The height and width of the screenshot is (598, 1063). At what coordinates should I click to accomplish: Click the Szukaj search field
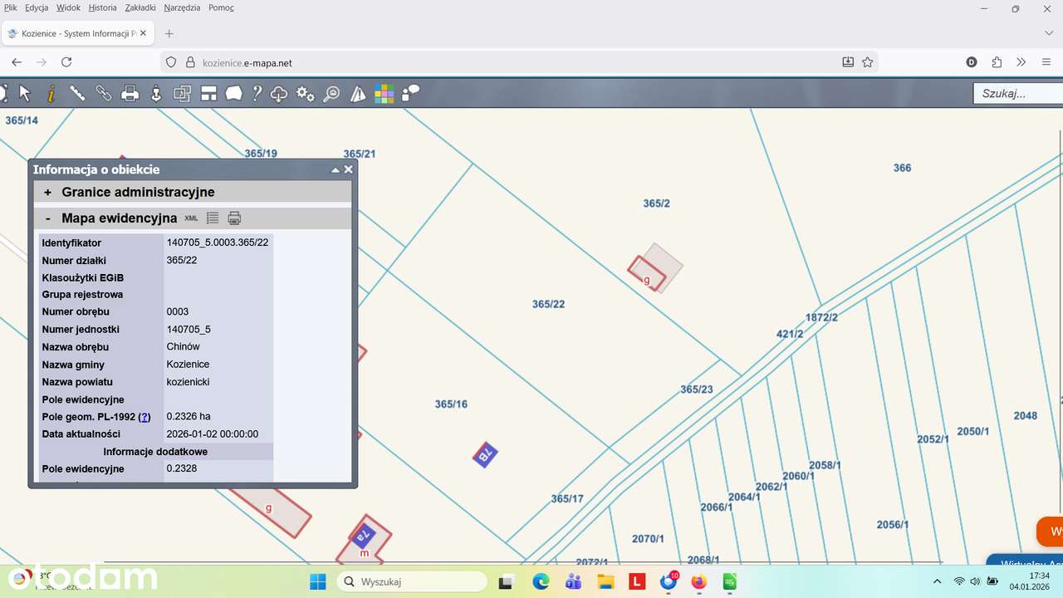click(x=1017, y=93)
